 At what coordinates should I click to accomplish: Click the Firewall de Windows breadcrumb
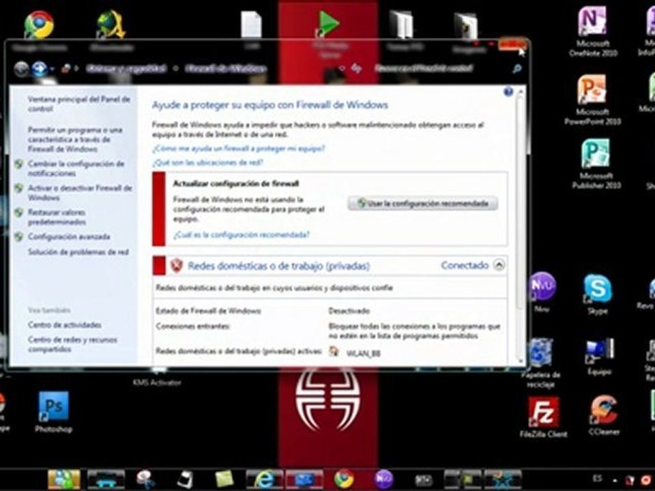point(226,68)
